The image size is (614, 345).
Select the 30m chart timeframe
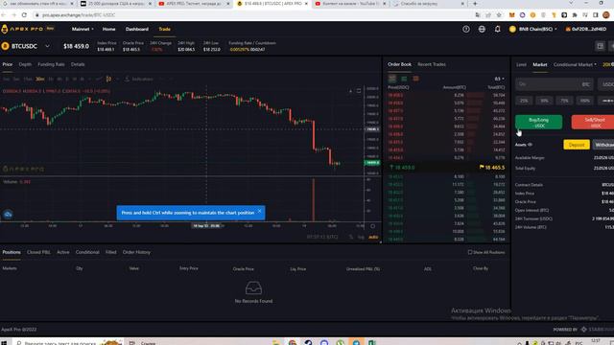(x=40, y=79)
